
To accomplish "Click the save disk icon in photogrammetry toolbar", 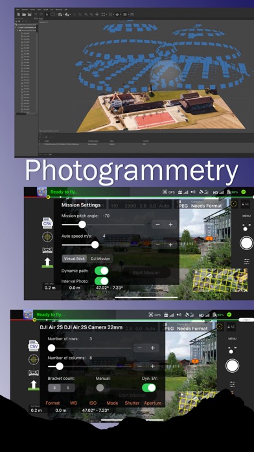I will pos(30,14).
